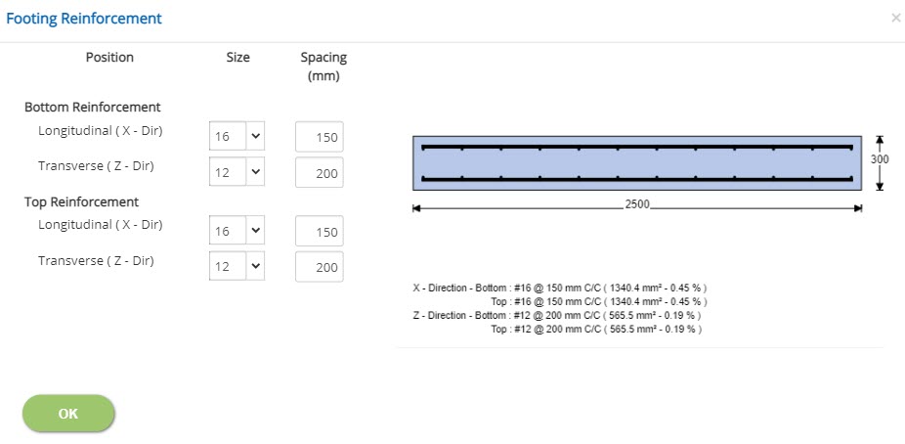
Task: Select the 2500 width dimension label
Action: pos(637,205)
